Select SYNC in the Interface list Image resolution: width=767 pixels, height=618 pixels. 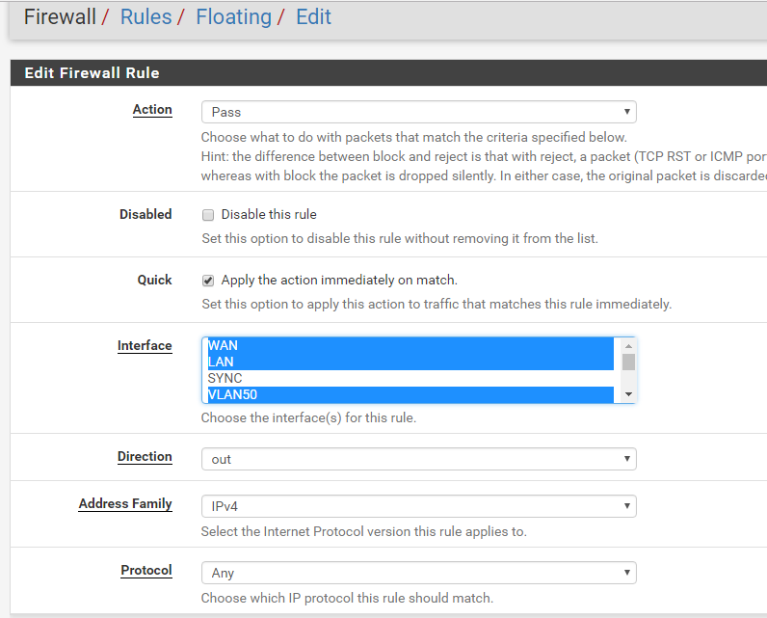[410, 378]
